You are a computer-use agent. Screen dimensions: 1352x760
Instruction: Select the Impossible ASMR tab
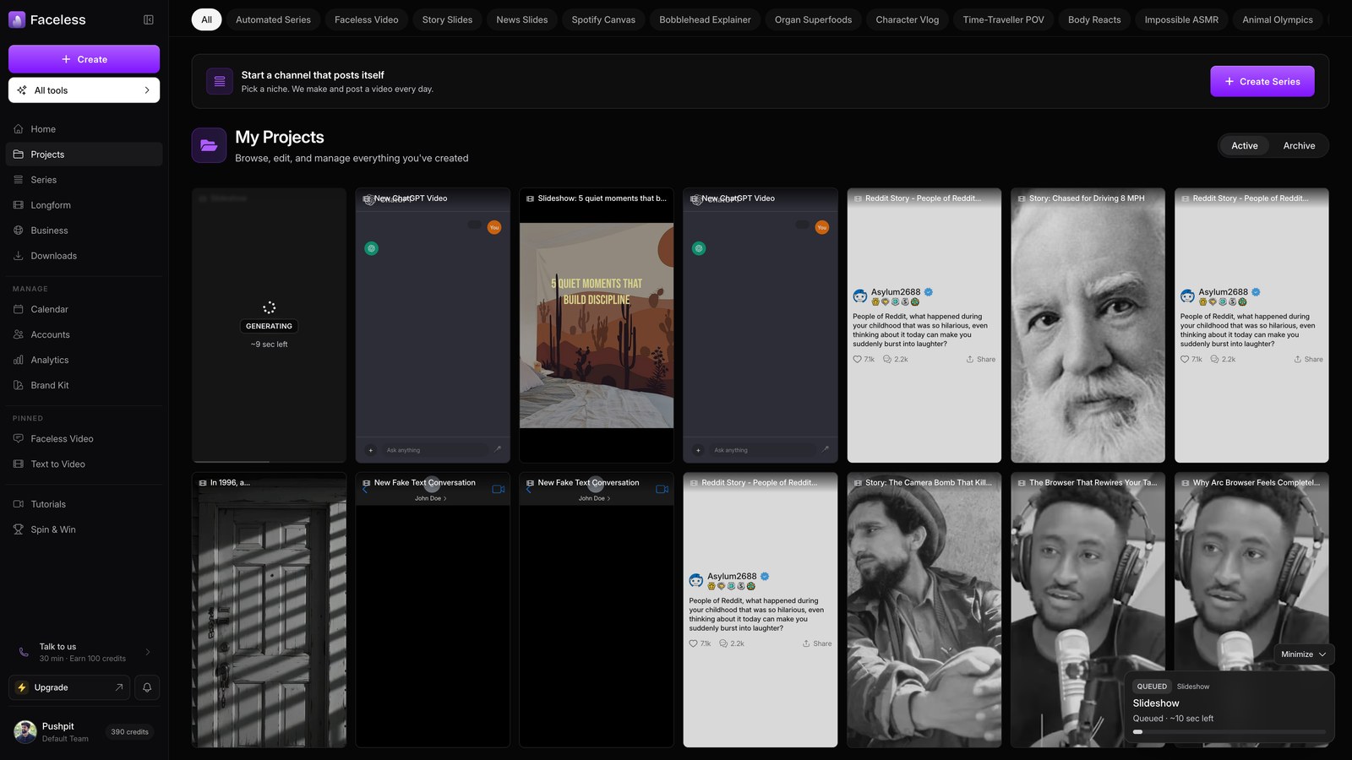click(1181, 19)
